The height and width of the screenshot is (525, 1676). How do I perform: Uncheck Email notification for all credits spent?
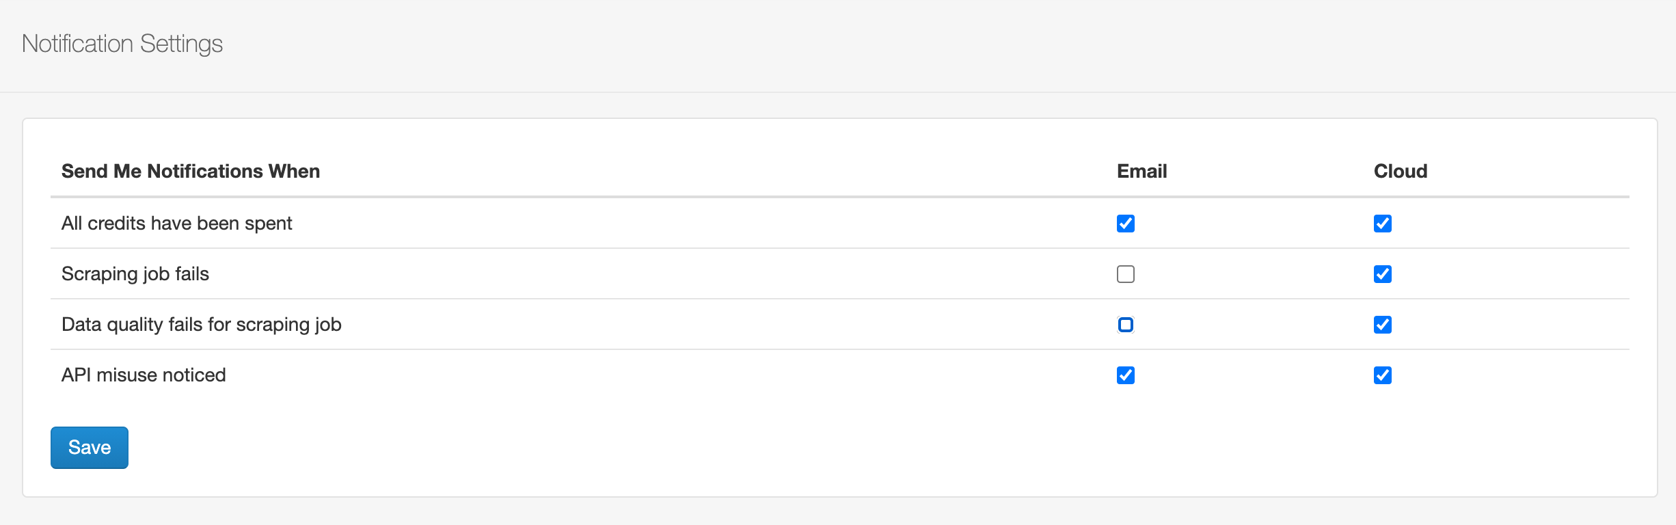1126,224
